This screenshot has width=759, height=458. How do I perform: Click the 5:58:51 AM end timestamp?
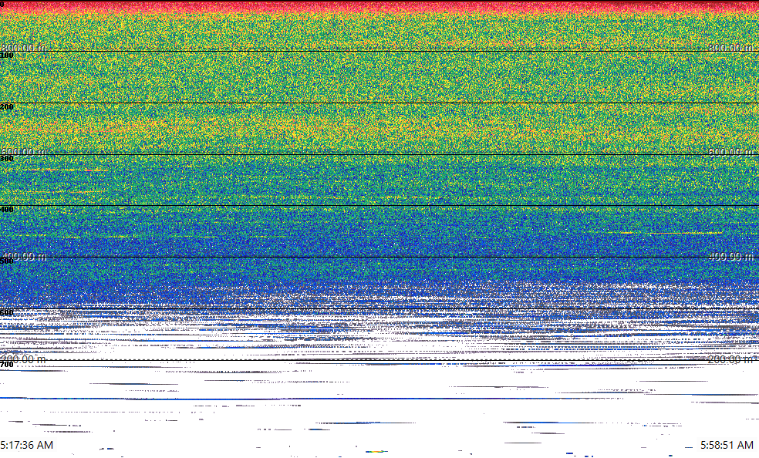pyautogui.click(x=727, y=445)
